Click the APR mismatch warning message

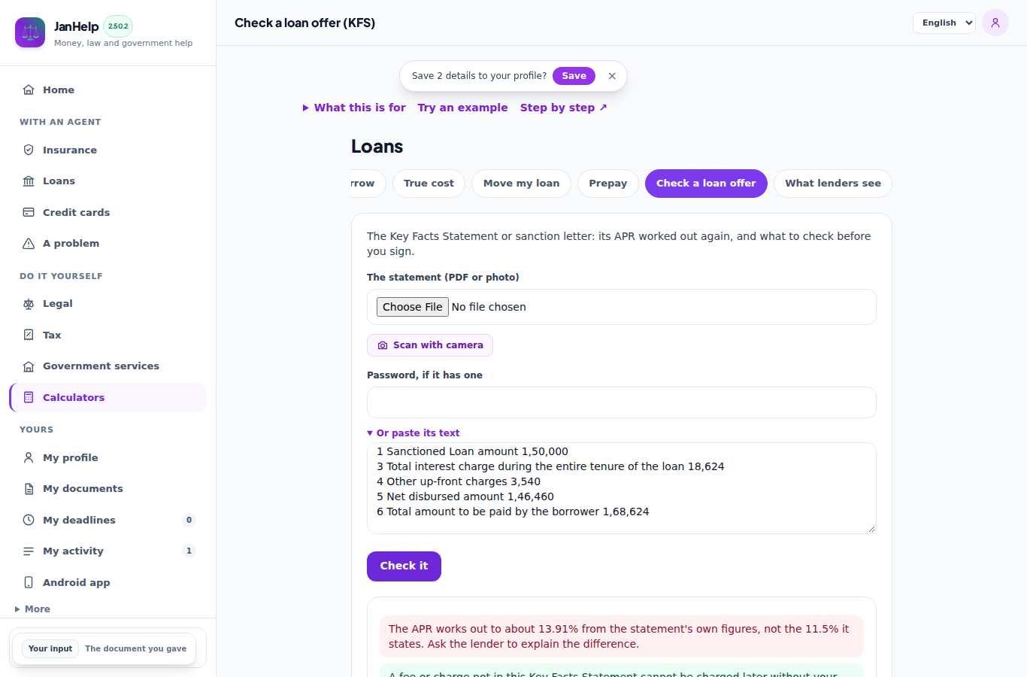(x=622, y=636)
